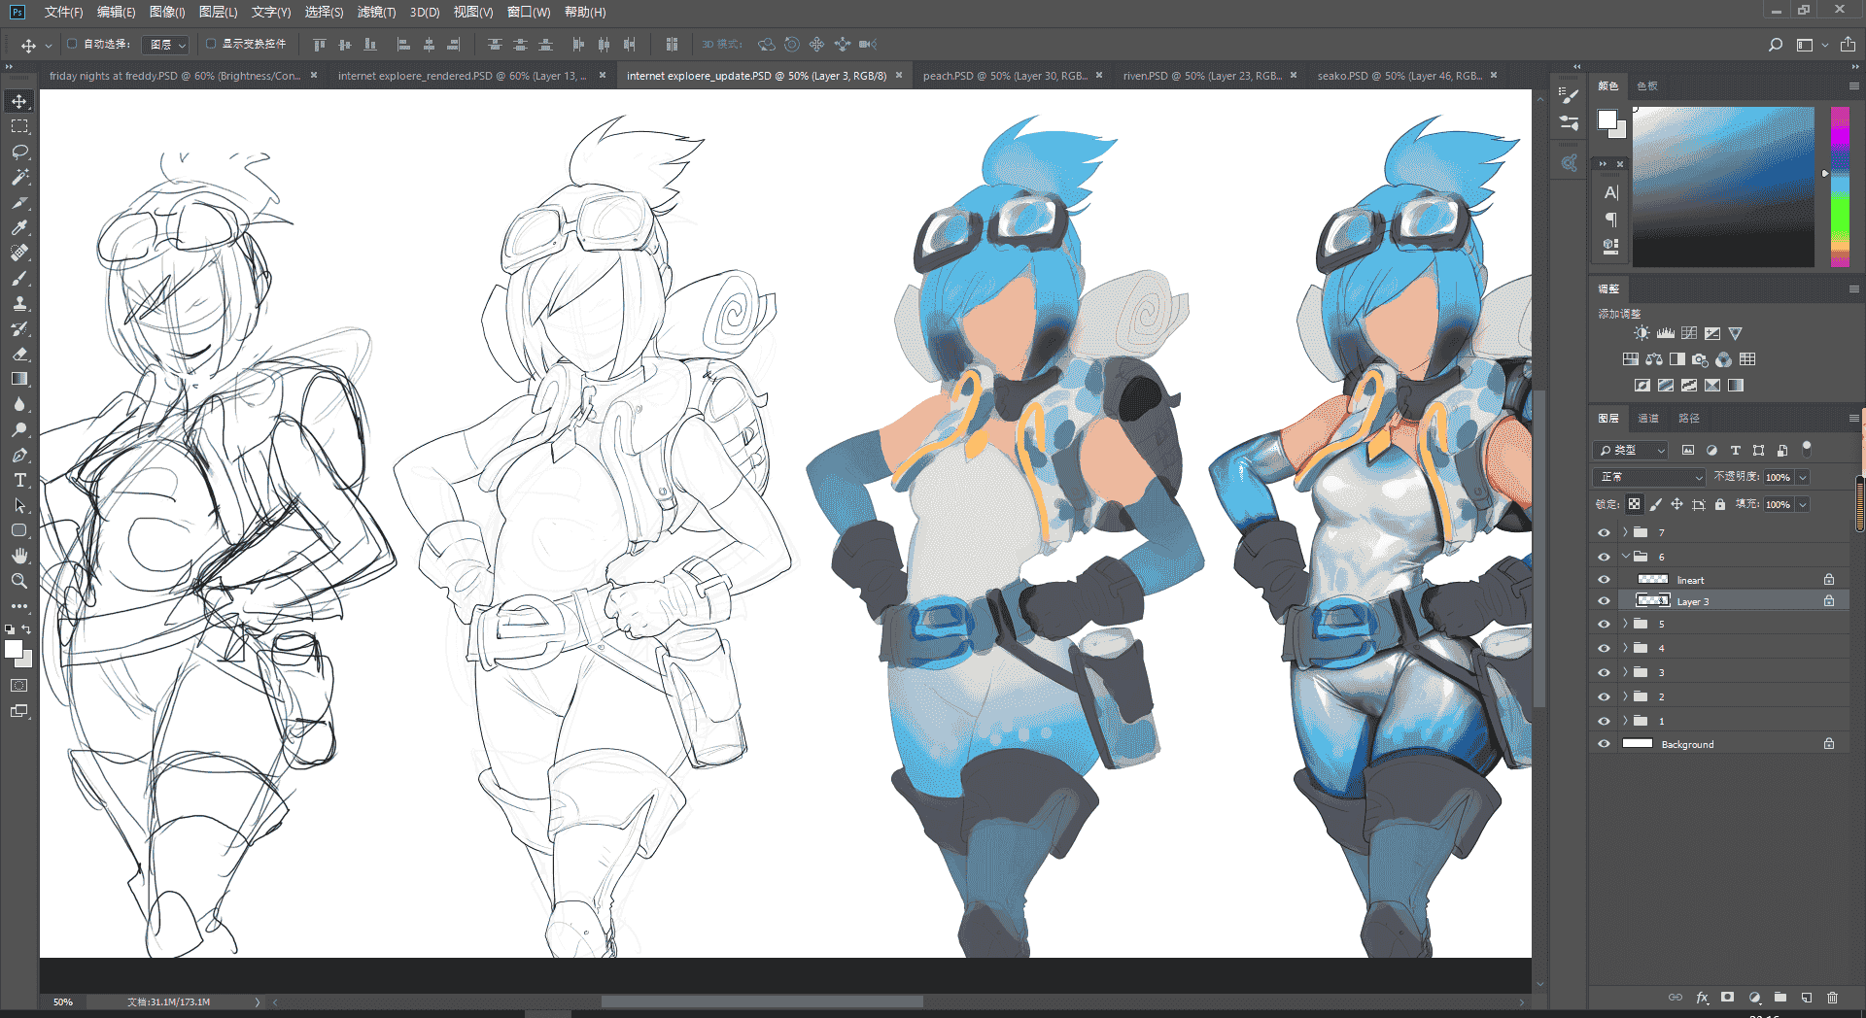Open the 滤镜(T) menu
This screenshot has height=1018, width=1866.
(x=376, y=12)
